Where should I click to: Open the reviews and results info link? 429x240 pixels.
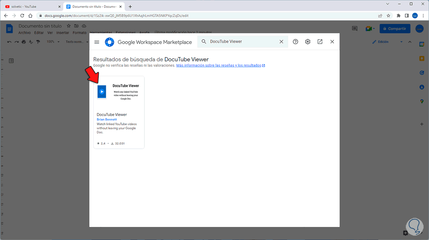221,66
